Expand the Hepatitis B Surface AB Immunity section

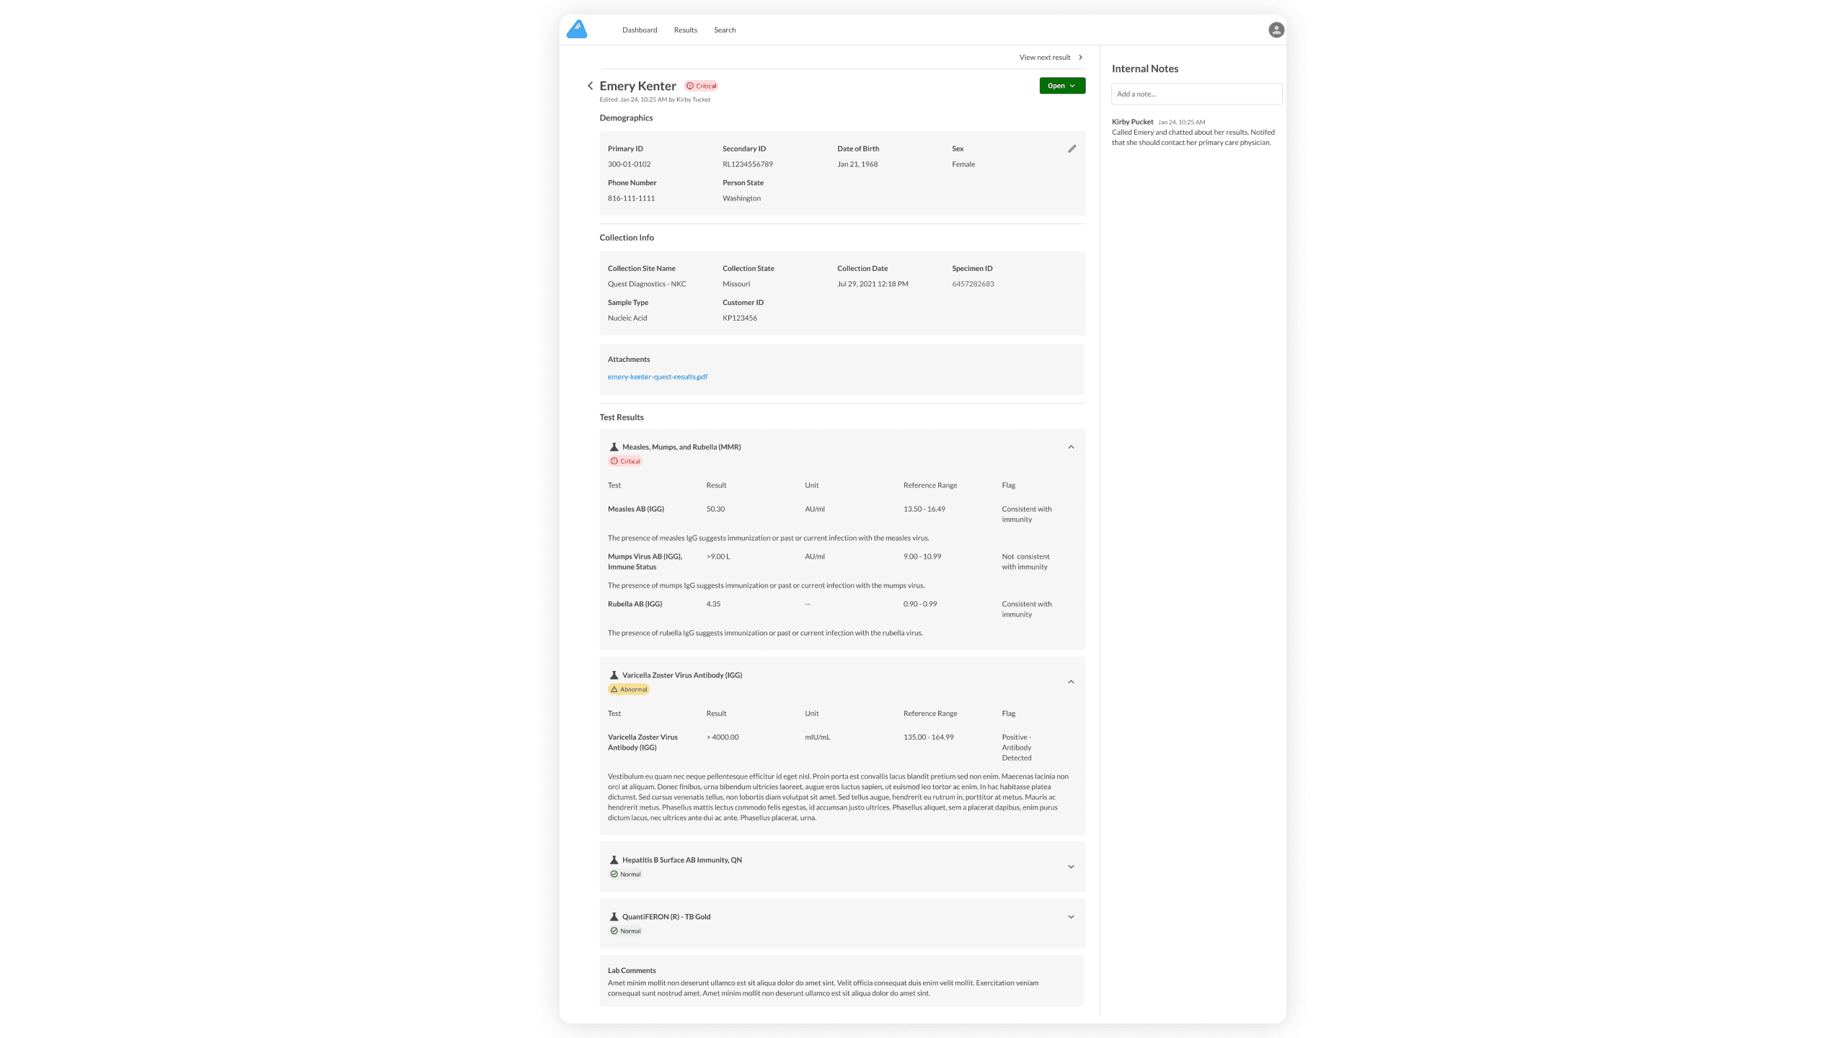point(1071,866)
